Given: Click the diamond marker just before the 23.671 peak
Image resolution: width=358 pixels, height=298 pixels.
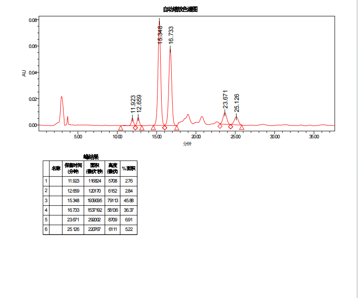Looking at the screenshot, I should 220,125.
